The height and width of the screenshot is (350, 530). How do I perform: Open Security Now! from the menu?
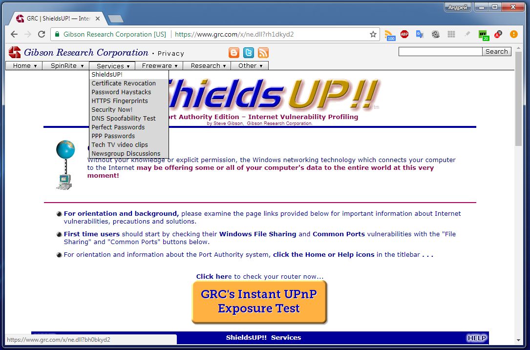point(129,110)
